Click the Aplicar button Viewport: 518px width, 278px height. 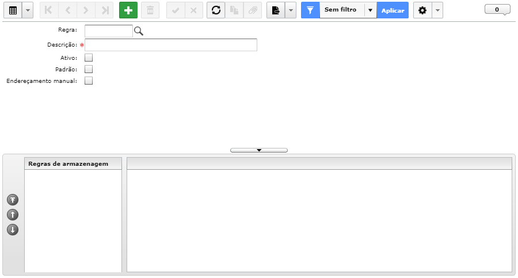coord(393,10)
